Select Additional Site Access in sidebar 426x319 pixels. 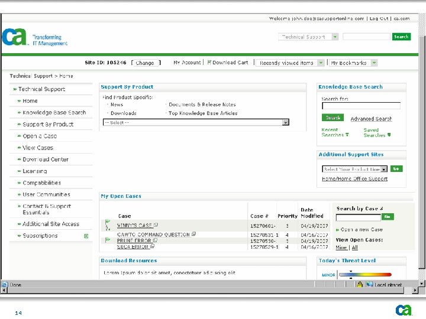pyautogui.click(x=51, y=224)
